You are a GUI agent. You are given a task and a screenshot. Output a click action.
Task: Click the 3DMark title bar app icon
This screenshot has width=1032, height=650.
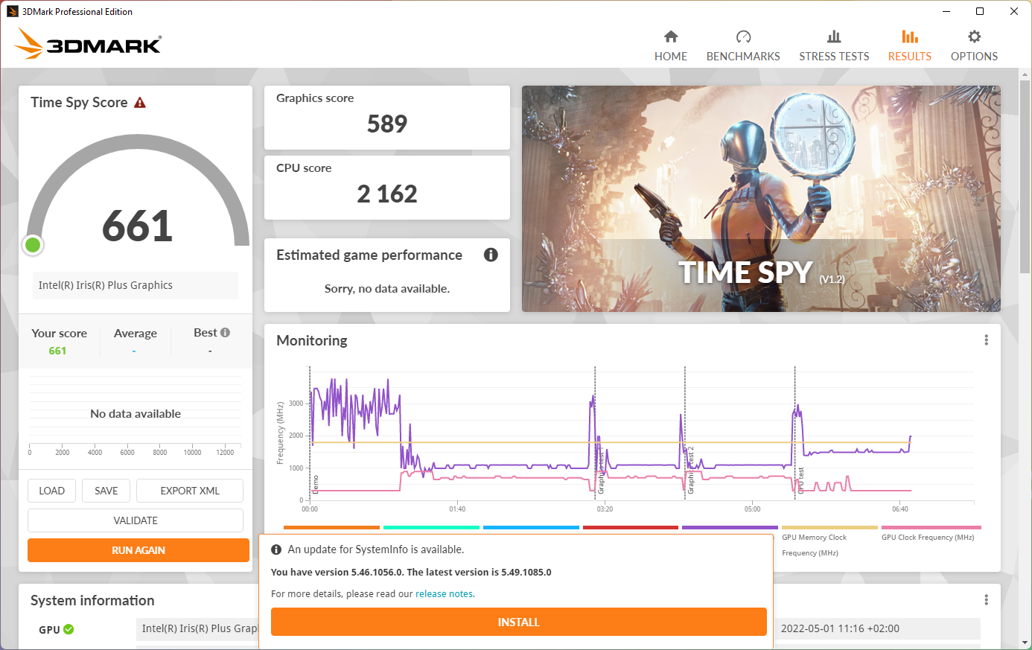12,11
